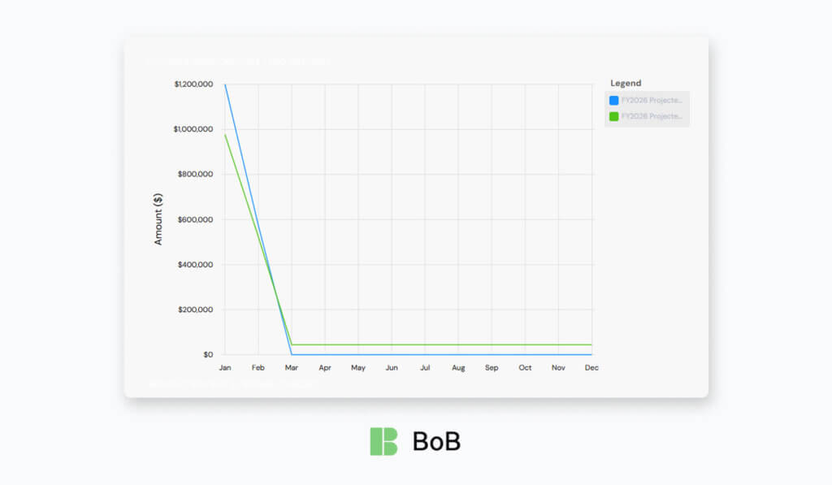The height and width of the screenshot is (485, 832).
Task: Click the BoB wordmark text
Action: point(436,441)
